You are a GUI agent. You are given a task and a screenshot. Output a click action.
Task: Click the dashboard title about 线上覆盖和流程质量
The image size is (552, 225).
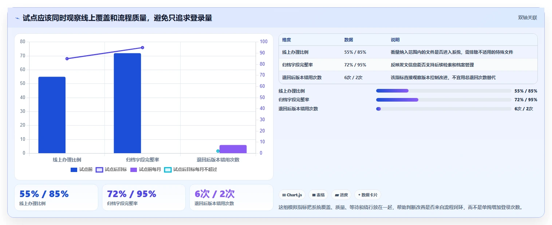(117, 18)
